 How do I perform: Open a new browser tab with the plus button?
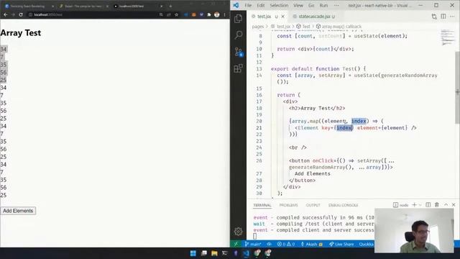coord(170,6)
